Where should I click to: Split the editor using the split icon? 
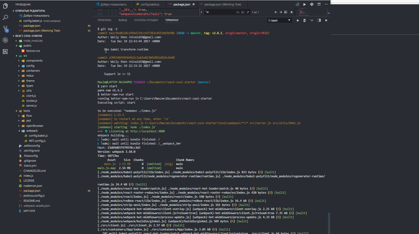(x=319, y=4)
